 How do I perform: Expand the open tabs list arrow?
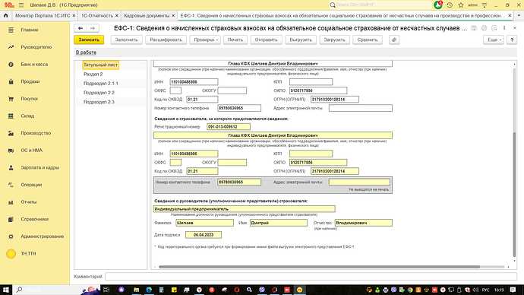pos(519,15)
